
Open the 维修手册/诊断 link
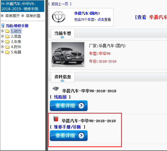coord(67,127)
